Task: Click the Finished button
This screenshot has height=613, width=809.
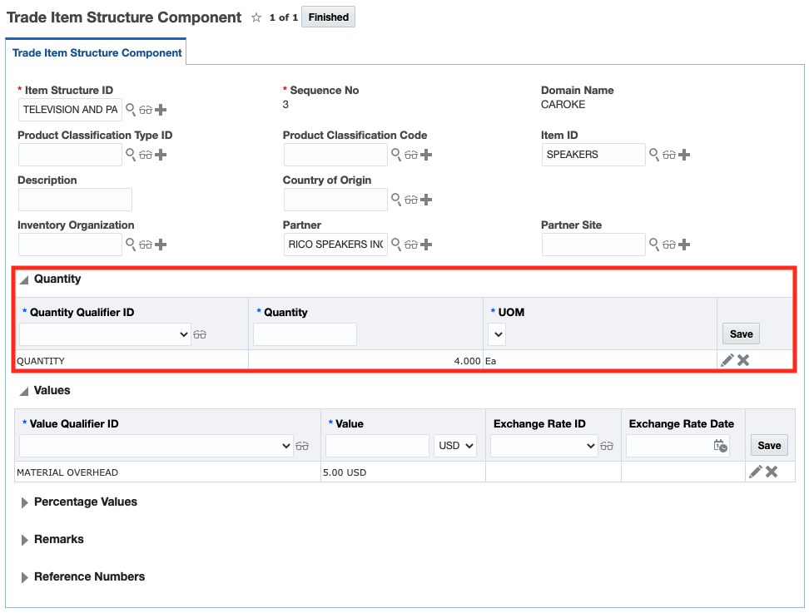Action: 328,17
